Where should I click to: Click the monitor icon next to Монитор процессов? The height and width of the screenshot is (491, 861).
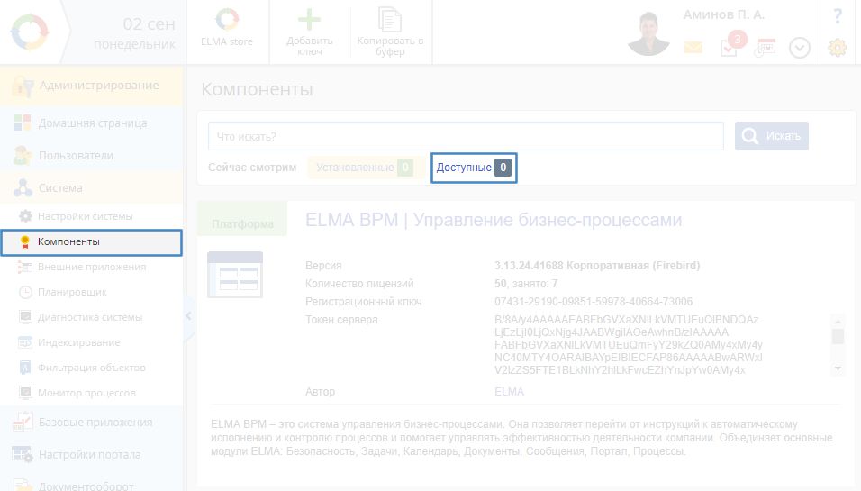(x=25, y=393)
